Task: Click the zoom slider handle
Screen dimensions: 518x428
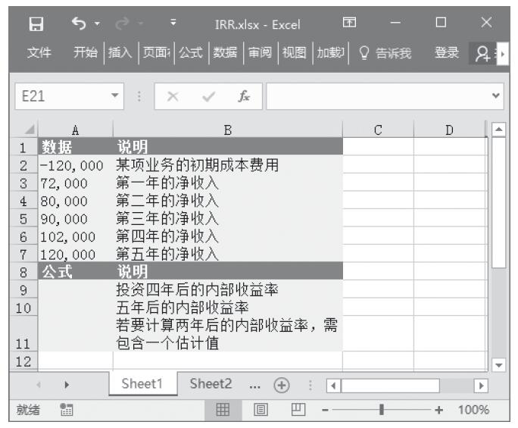Action: [x=381, y=410]
